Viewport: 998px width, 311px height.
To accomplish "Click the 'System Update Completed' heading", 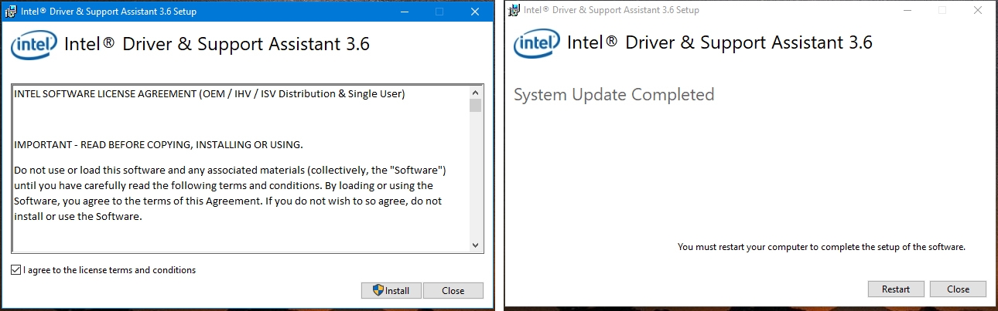I will coord(614,95).
